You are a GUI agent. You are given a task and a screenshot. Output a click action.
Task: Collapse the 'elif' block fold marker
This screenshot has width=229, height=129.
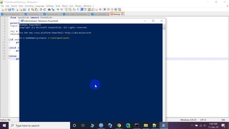coord(9,48)
